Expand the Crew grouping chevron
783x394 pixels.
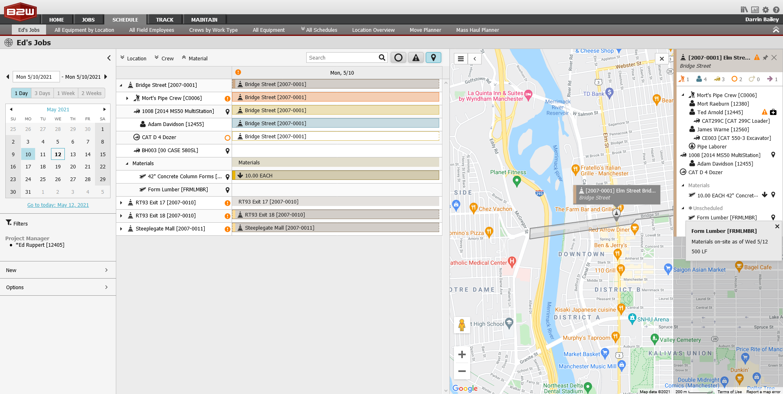click(157, 58)
